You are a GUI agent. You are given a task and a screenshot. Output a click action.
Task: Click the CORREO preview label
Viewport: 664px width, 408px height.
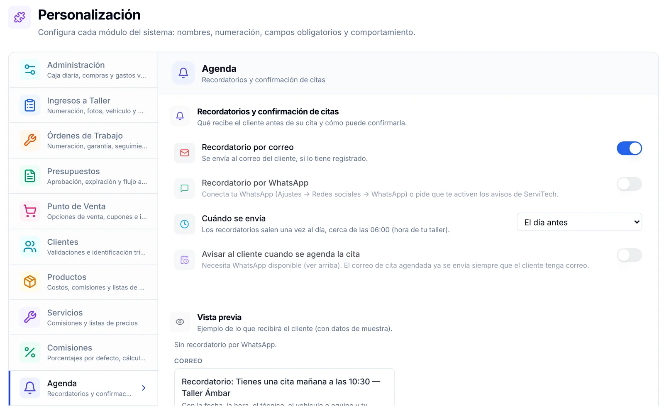pos(188,361)
